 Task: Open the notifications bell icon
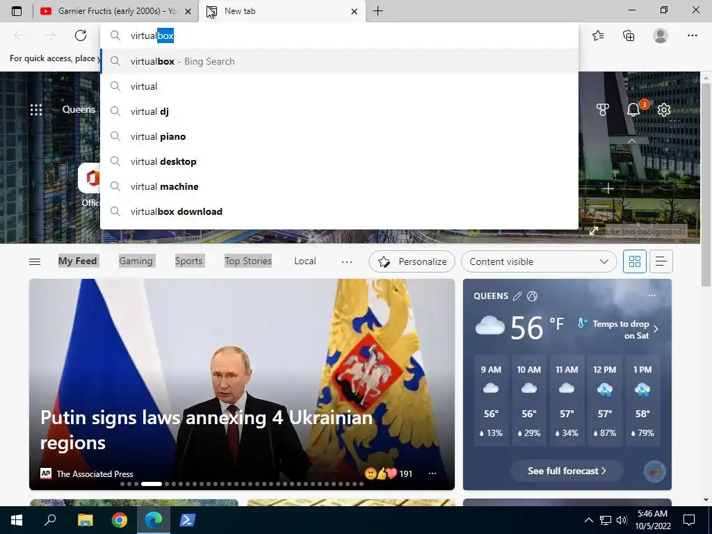633,109
